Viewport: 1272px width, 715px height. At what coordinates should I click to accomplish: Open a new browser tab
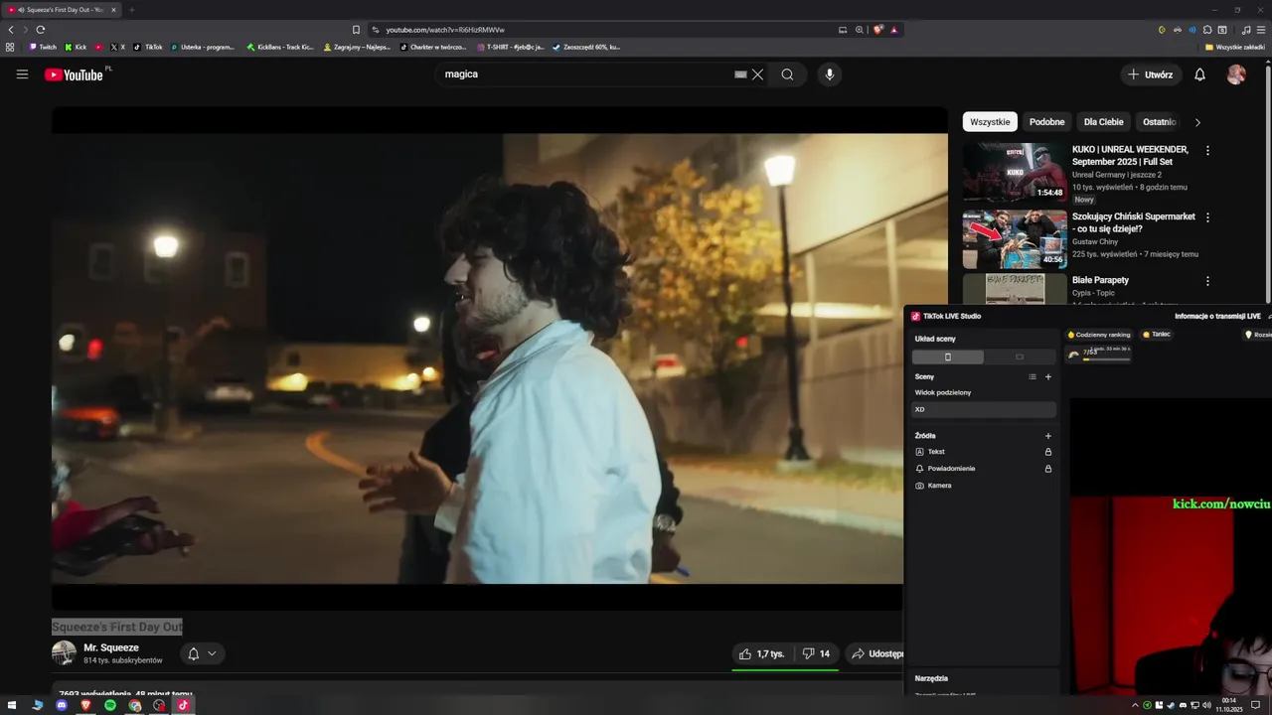tap(131, 10)
